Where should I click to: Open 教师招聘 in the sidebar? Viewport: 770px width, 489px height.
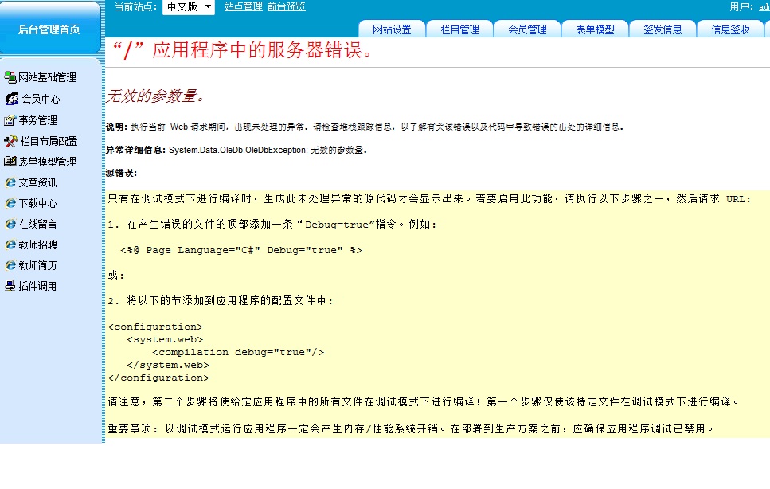pyautogui.click(x=37, y=244)
